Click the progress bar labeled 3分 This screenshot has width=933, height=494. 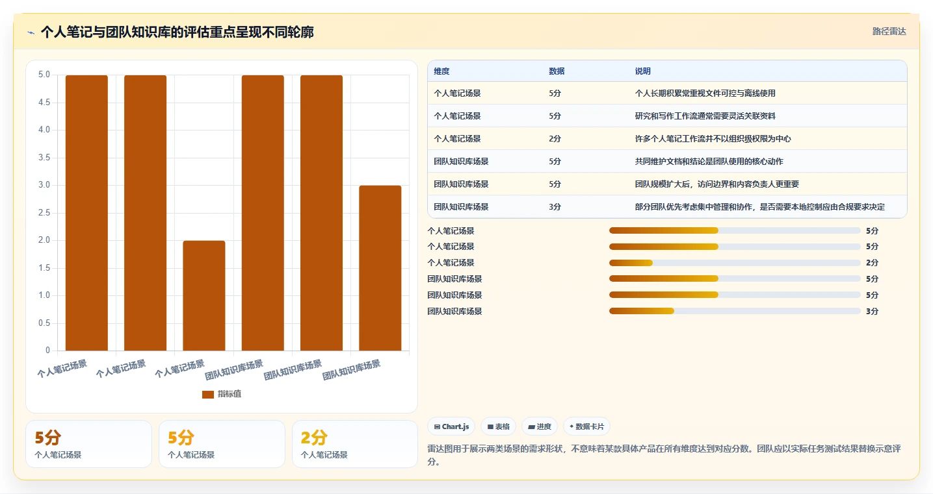pos(735,312)
